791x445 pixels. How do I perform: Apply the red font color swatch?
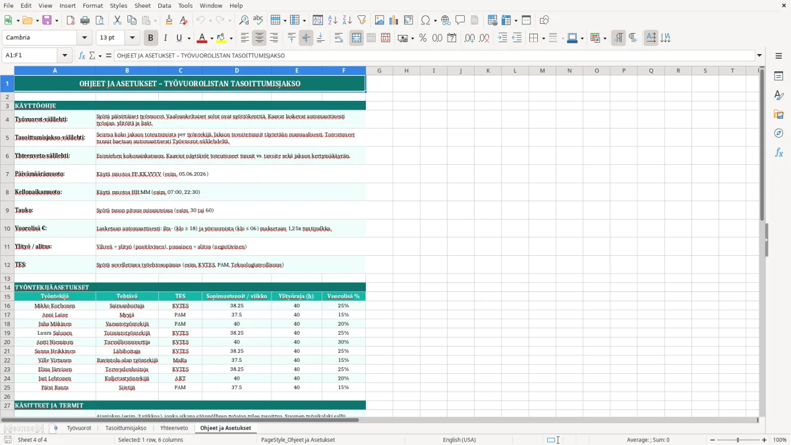pos(202,38)
